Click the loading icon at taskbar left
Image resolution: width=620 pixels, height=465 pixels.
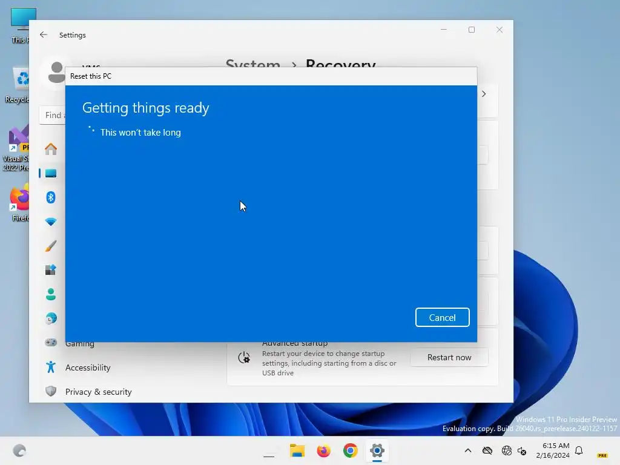tap(19, 450)
